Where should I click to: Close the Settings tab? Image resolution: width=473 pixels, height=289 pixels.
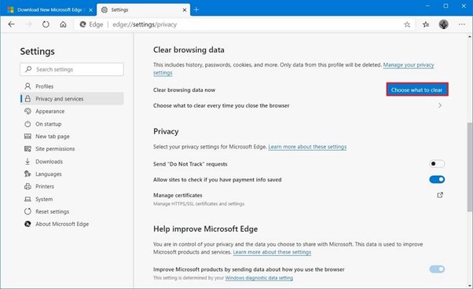185,10
